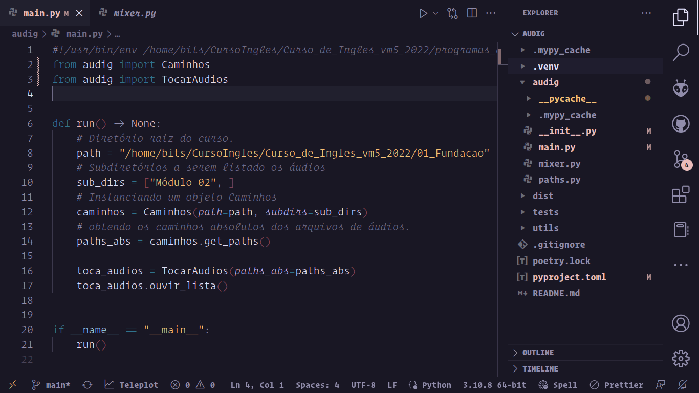Place cursor on empty line 4

click(274, 94)
